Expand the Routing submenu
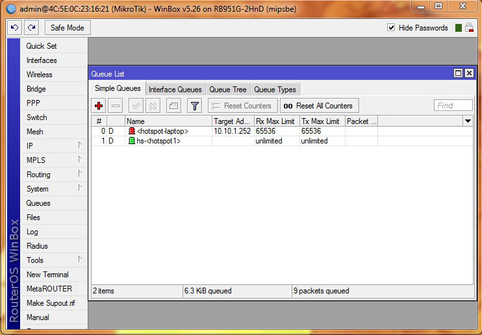The width and height of the screenshot is (482, 335). pos(80,174)
